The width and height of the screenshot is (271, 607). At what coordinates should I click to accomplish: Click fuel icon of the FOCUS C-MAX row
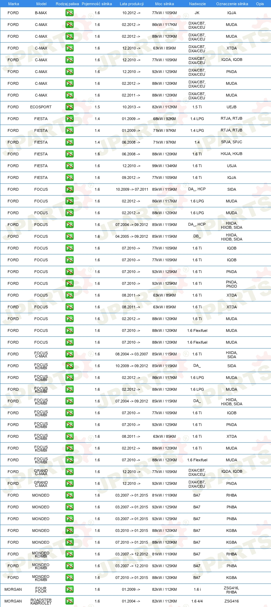[x=69, y=354]
